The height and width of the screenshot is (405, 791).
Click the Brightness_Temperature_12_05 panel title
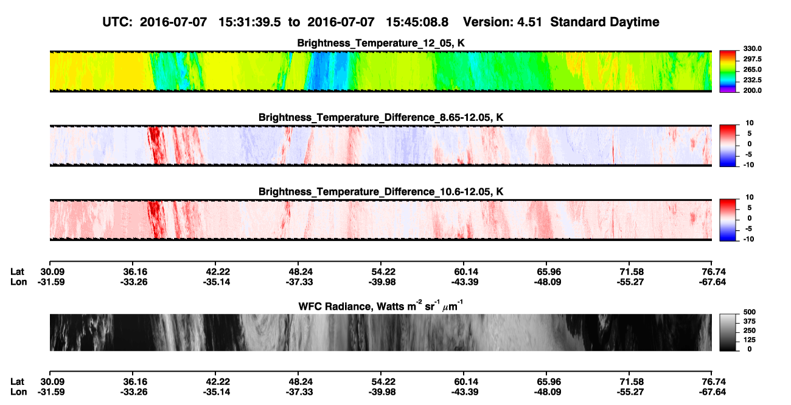tap(381, 43)
